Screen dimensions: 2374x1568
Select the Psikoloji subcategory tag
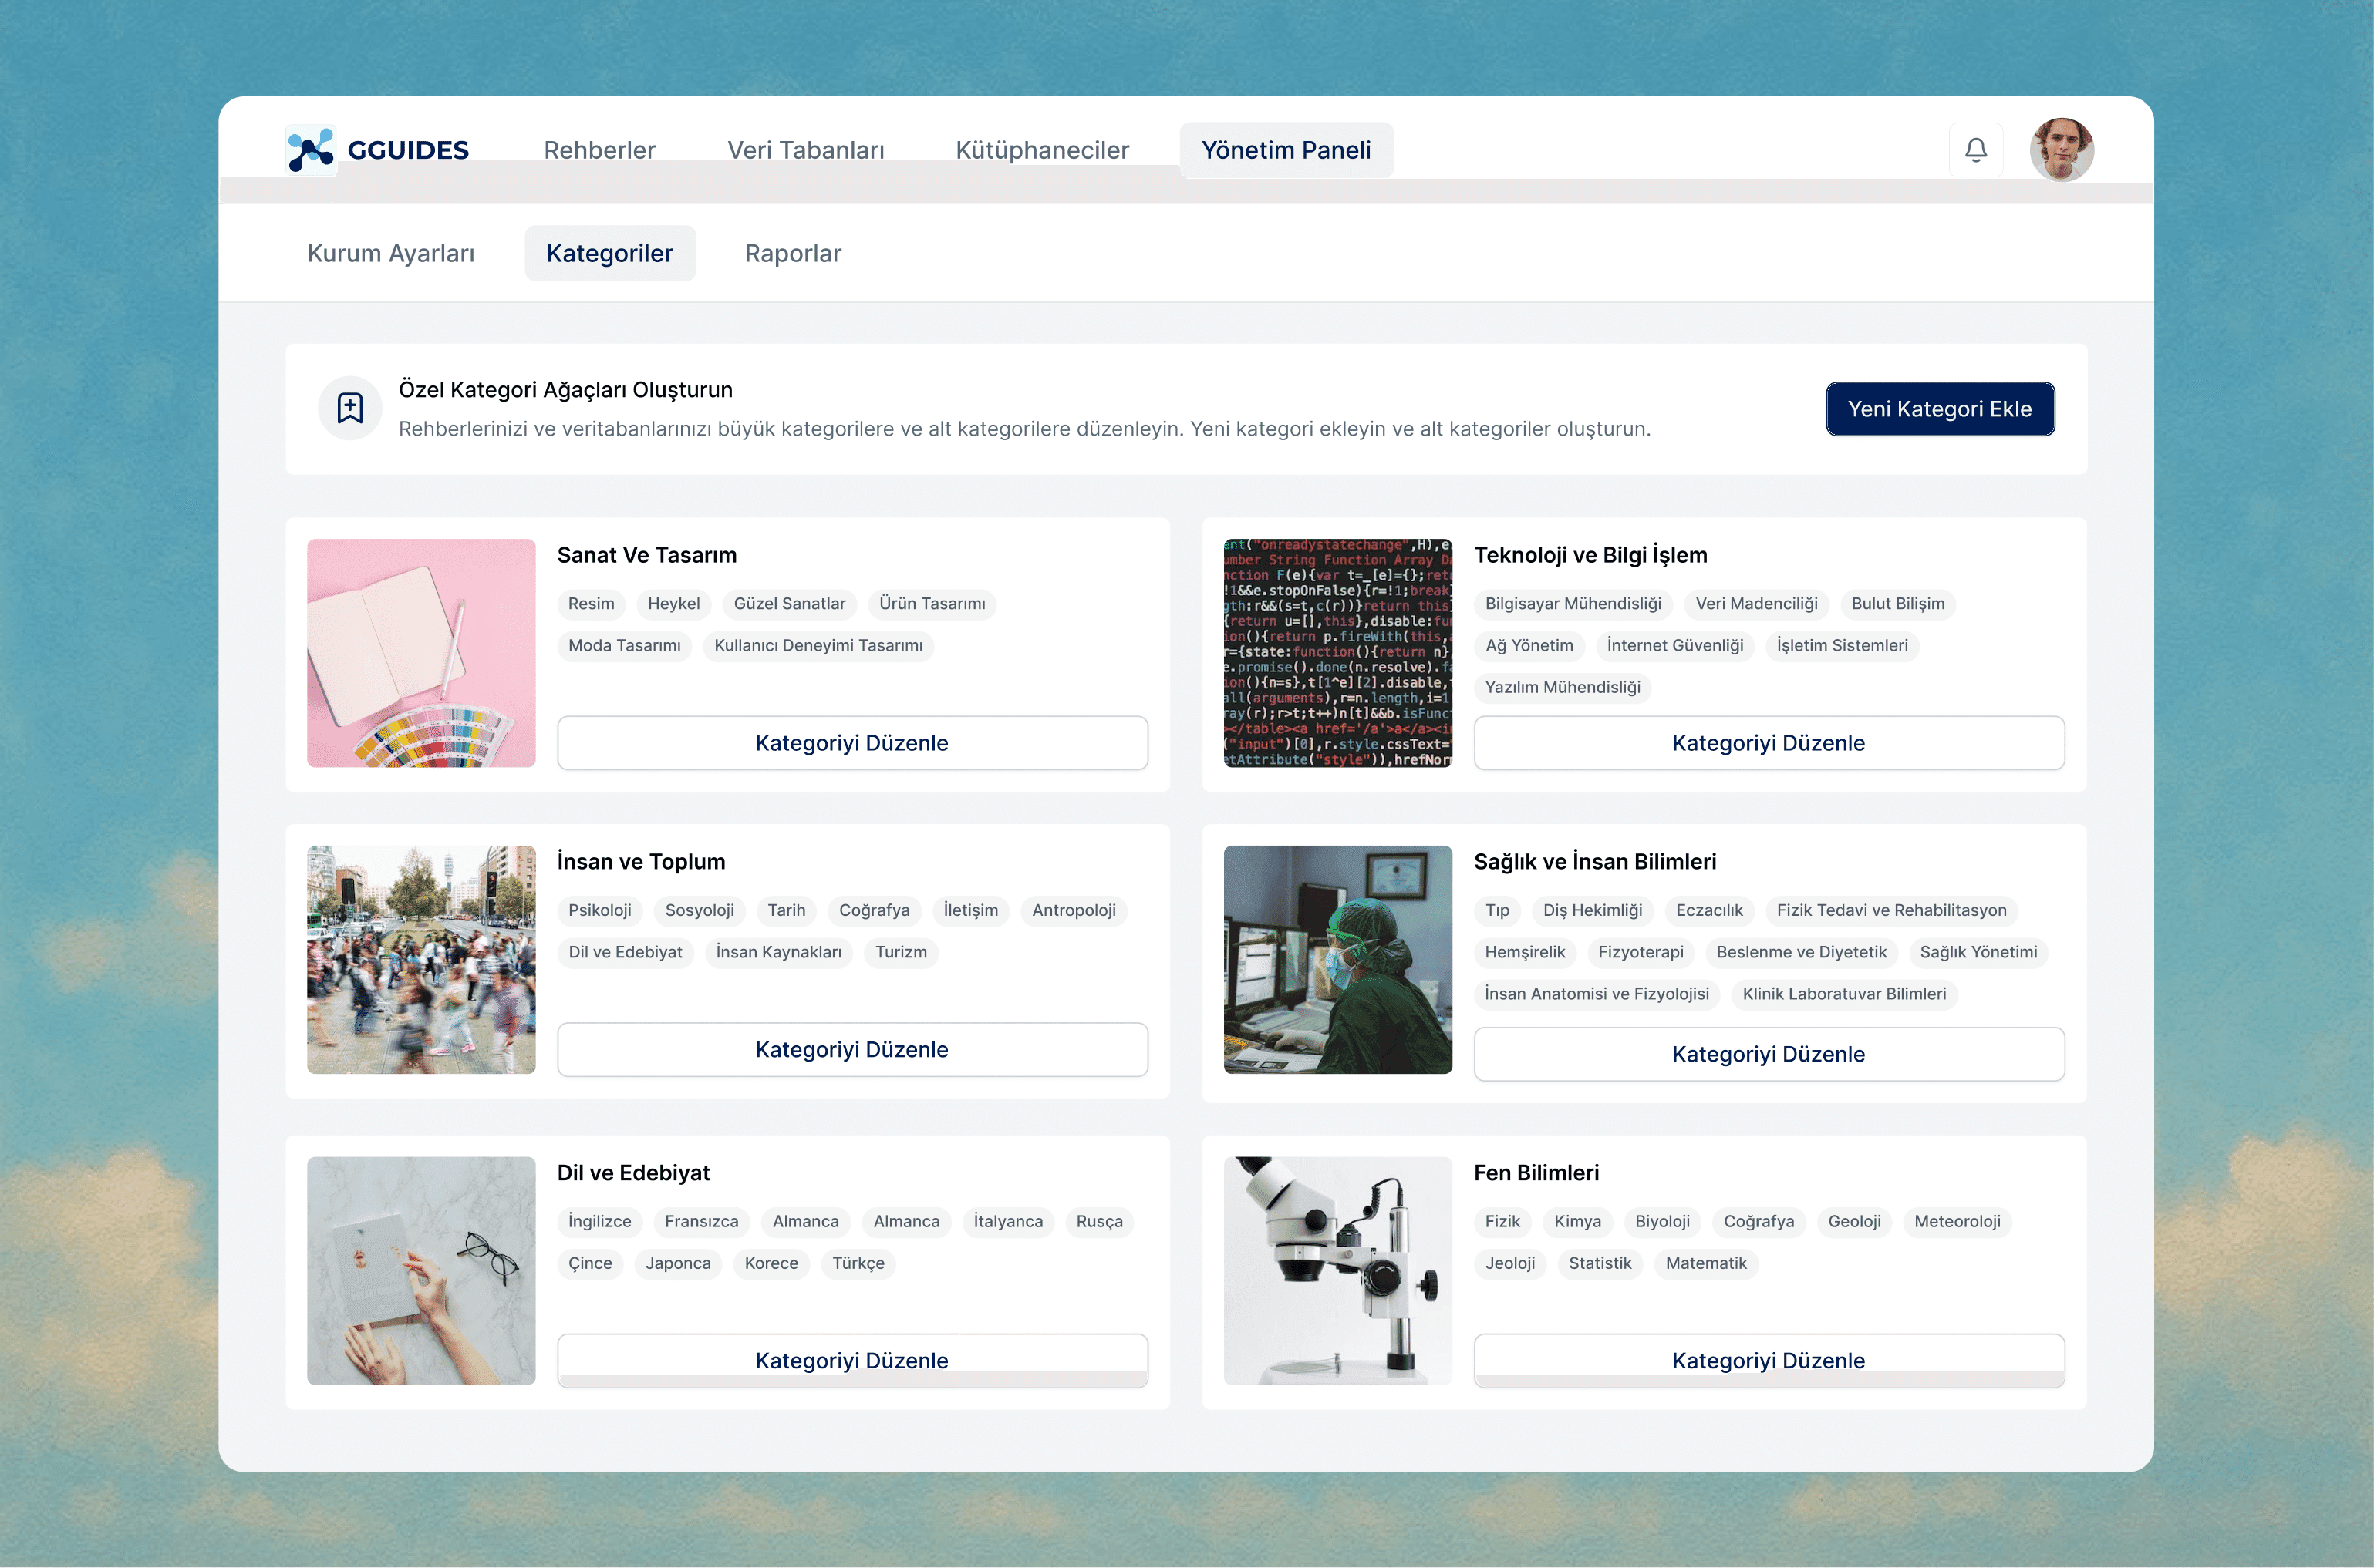599,910
